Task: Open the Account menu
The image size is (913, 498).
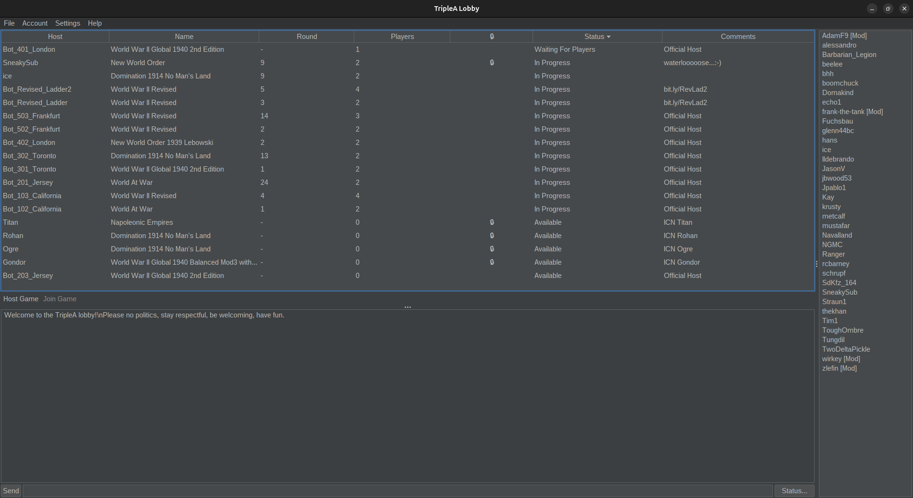Action: (35, 23)
